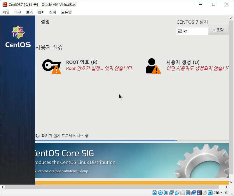Screen dimensions: 234x196
Task: Click vertical scrollbar up arrow
Action: coord(231,18)
